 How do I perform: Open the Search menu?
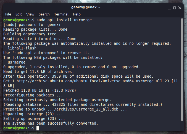[44, 14]
